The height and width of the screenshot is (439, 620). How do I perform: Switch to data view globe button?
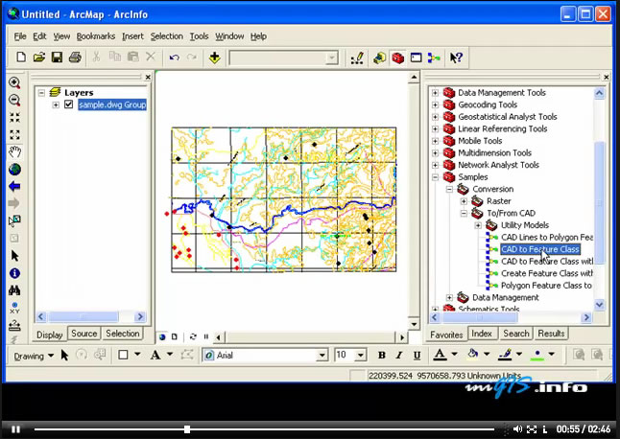click(x=162, y=336)
